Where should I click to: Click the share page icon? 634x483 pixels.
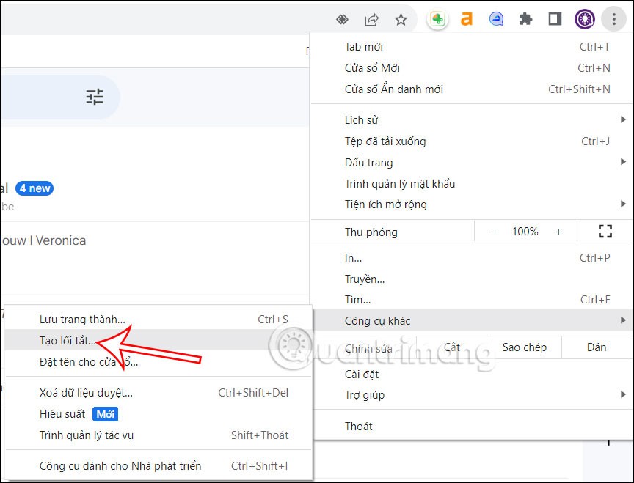pyautogui.click(x=371, y=19)
